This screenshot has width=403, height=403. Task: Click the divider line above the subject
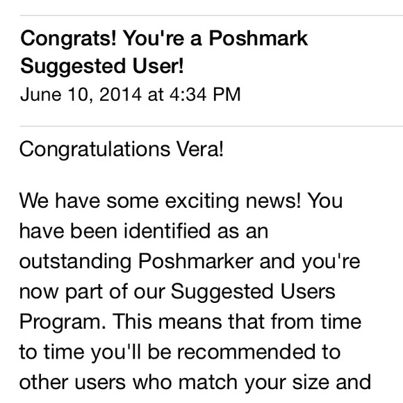[211, 16]
